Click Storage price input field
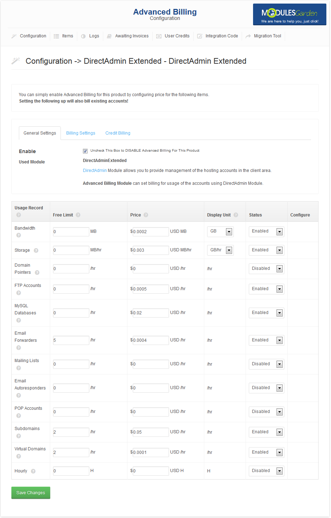 coord(151,250)
